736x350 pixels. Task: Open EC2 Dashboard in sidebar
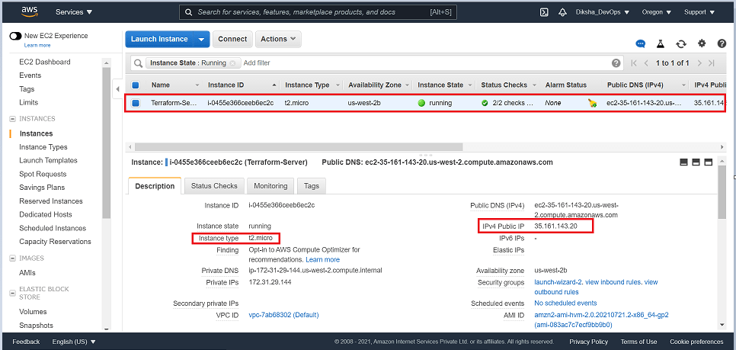point(45,62)
